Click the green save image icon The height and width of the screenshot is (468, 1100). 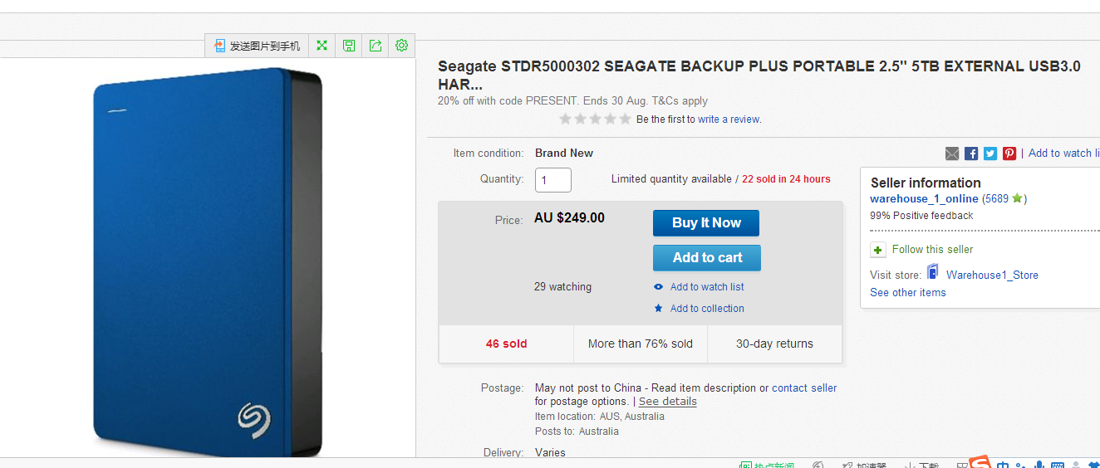(x=349, y=46)
